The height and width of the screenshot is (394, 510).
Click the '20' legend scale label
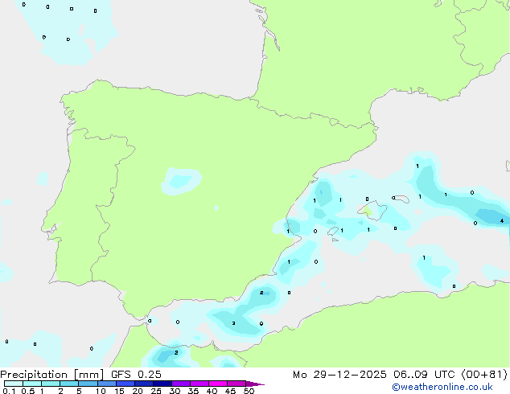(138, 391)
